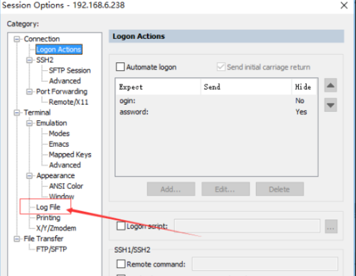Screen dimensions: 356x276
Task: Select the Appearance category label
Action: [55, 175]
